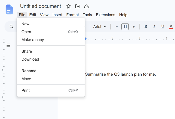Open the Insert menu
The height and width of the screenshot is (119, 175).
point(57,15)
